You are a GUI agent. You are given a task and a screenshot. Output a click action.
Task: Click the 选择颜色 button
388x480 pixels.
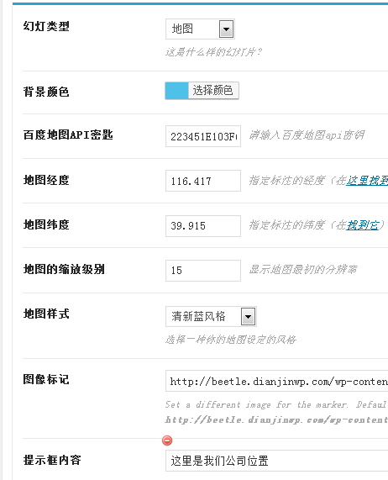(212, 91)
